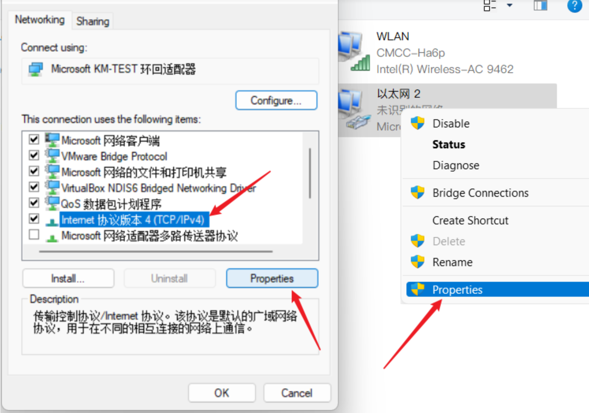Click the Install... button
The height and width of the screenshot is (413, 589).
click(x=68, y=278)
